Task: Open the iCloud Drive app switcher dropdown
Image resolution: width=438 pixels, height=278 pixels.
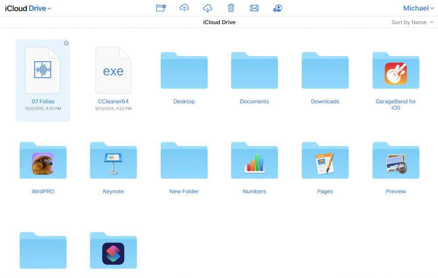Action: click(28, 8)
